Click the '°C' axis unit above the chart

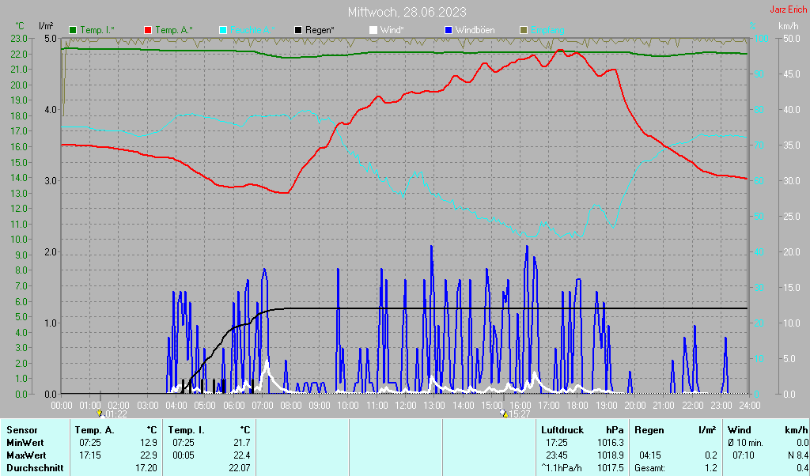(x=20, y=26)
